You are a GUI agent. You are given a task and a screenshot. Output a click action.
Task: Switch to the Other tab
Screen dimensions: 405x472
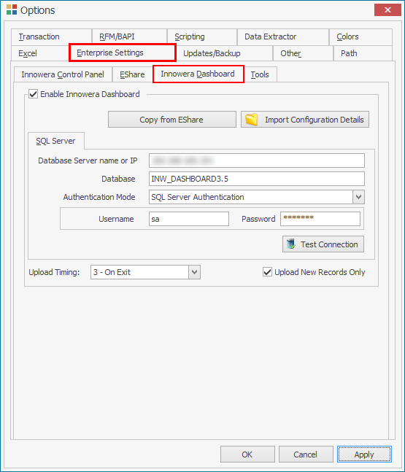coord(304,53)
